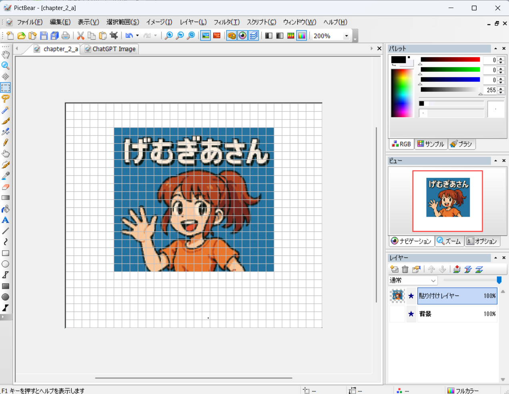The image size is (509, 394).
Task: Switch to the ChatGPT Image tab
Action: [110, 49]
